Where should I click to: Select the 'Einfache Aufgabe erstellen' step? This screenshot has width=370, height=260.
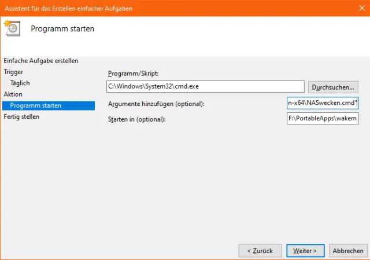pyautogui.click(x=41, y=61)
